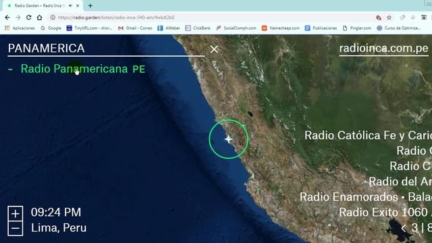Open the AWeber bookmark
Image resolution: width=432 pixels, height=243 pixels.
(169, 28)
